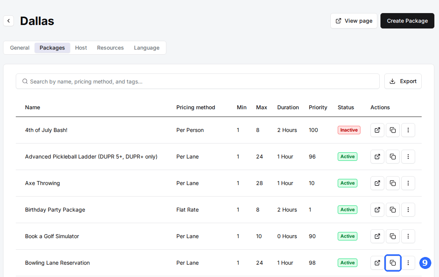Open the Language tab
Image resolution: width=439 pixels, height=277 pixels.
(147, 48)
